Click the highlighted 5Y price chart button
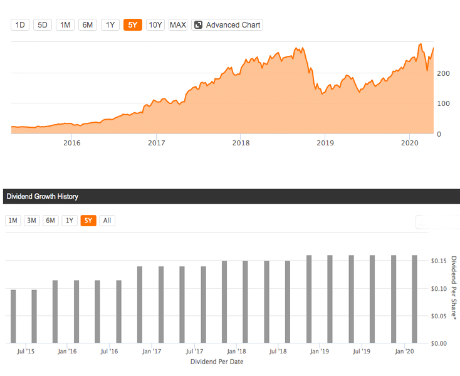 coord(132,25)
